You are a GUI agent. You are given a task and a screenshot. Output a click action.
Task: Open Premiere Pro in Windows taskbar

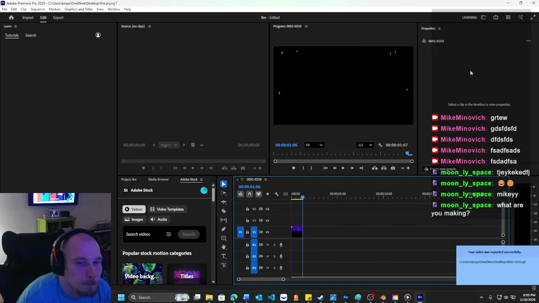point(420,298)
